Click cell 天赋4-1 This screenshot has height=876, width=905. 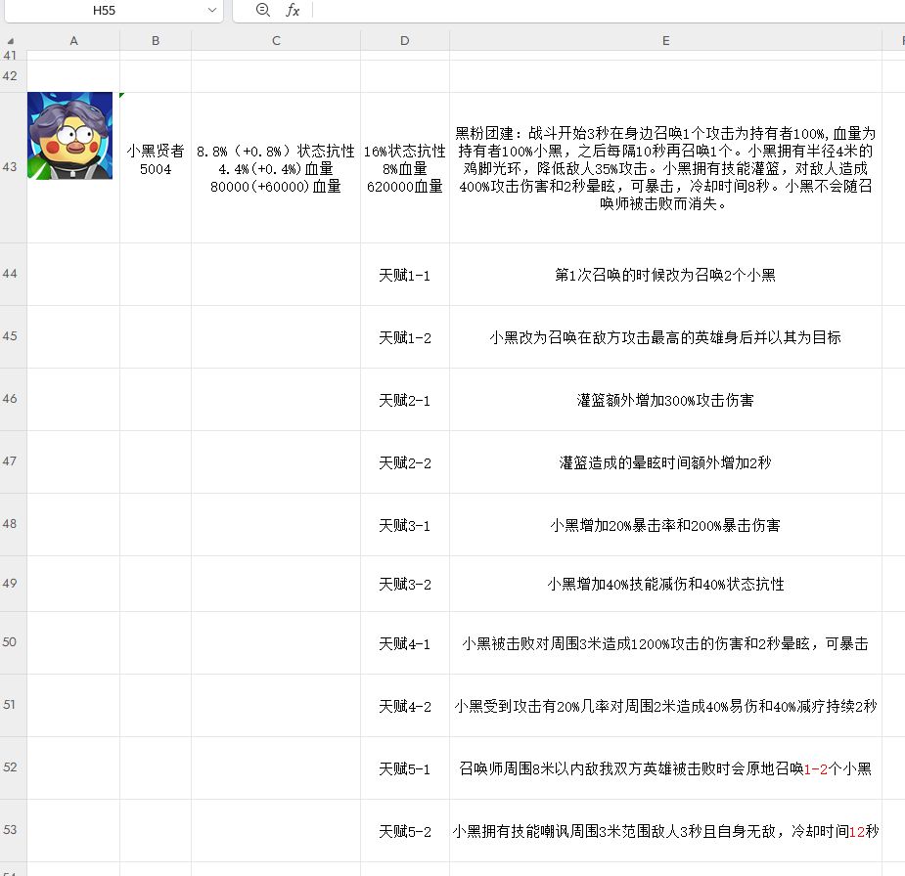pos(405,643)
